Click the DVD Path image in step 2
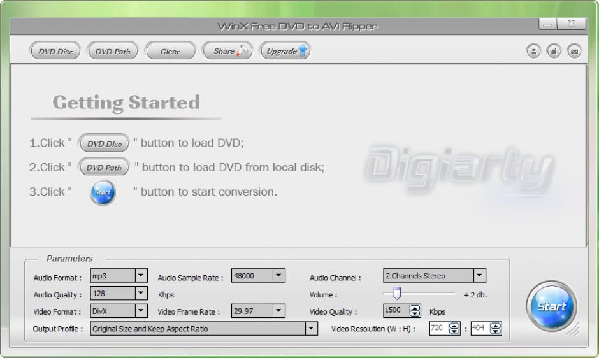599x358 pixels. (104, 168)
